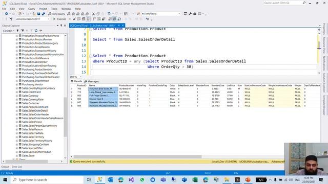Click the Parse checkmark icon

(x=74, y=19)
